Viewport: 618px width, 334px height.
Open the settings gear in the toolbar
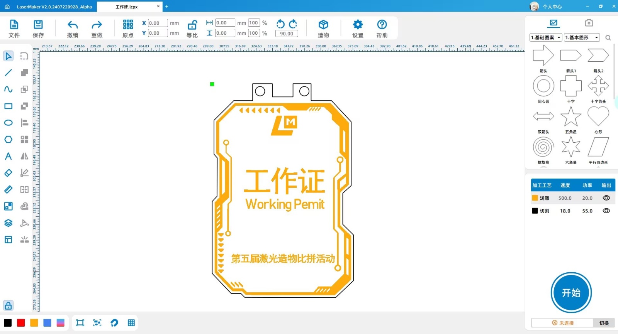click(x=358, y=25)
